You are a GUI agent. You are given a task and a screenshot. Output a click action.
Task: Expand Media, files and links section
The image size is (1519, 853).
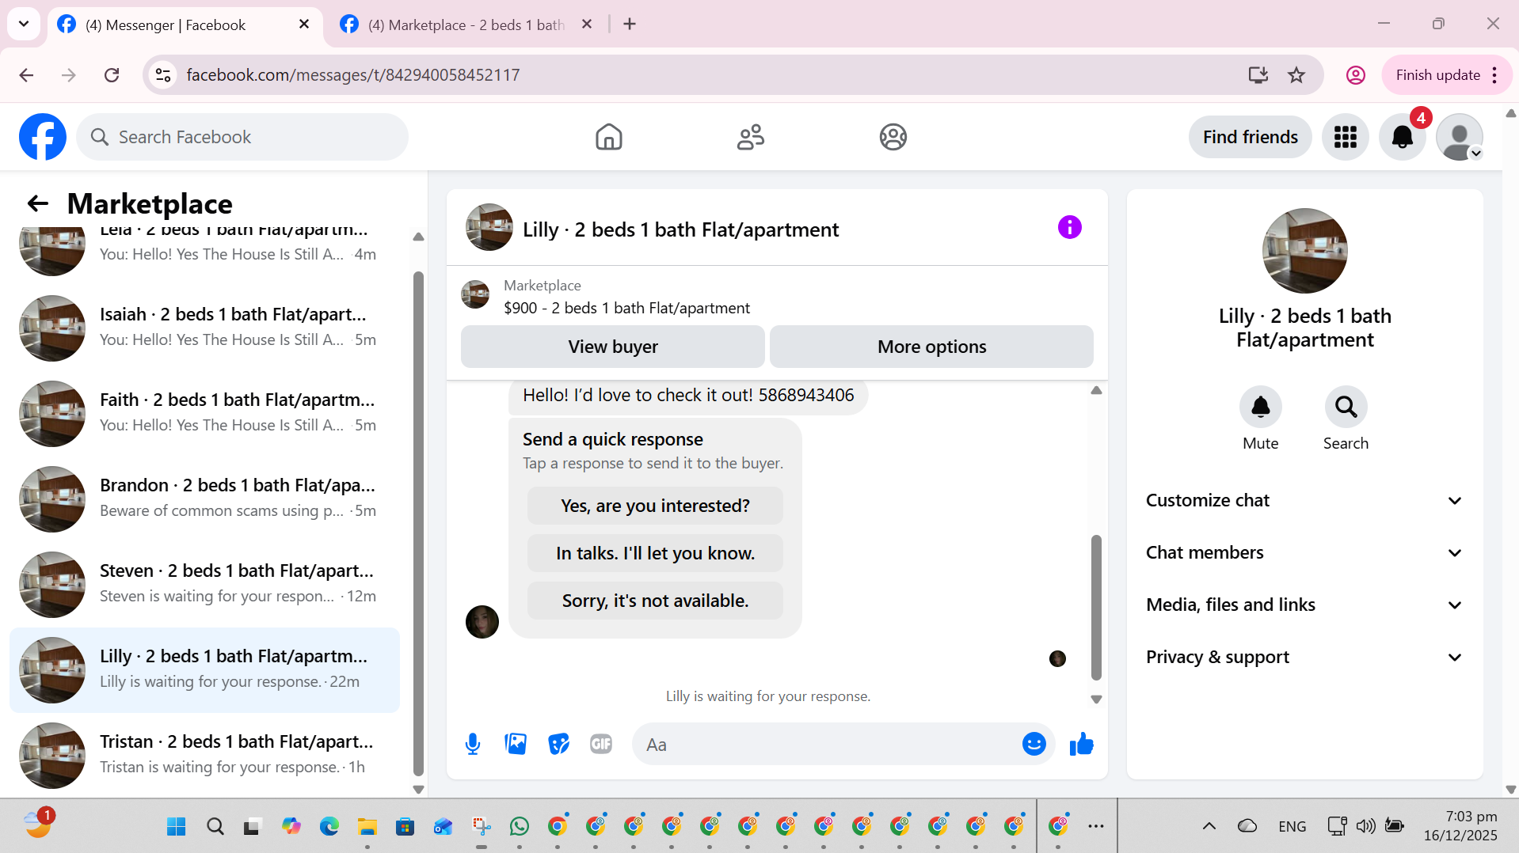[1304, 605]
